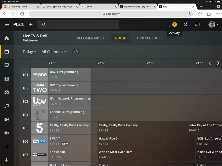Show open tabs count button
Image resolution: width=222 pixels, height=166 pixels.
[218, 6]
